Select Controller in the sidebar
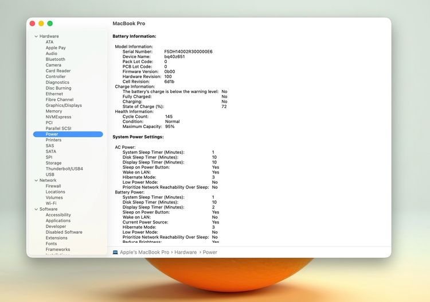 56,76
